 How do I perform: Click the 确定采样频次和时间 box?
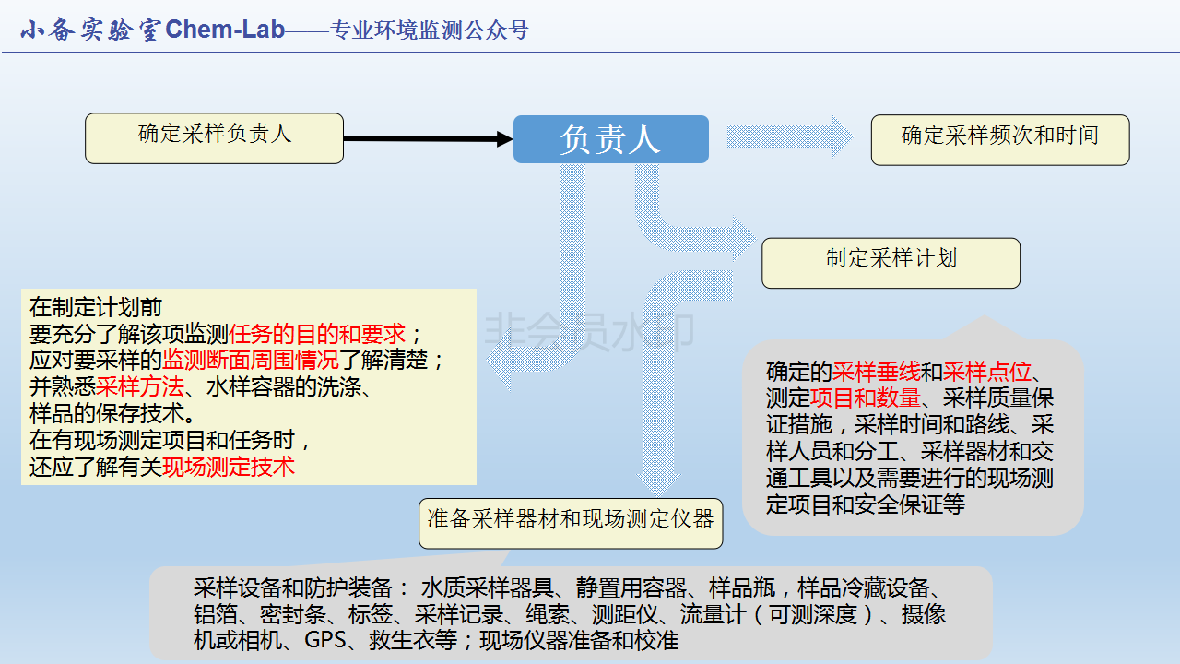[x=999, y=139]
